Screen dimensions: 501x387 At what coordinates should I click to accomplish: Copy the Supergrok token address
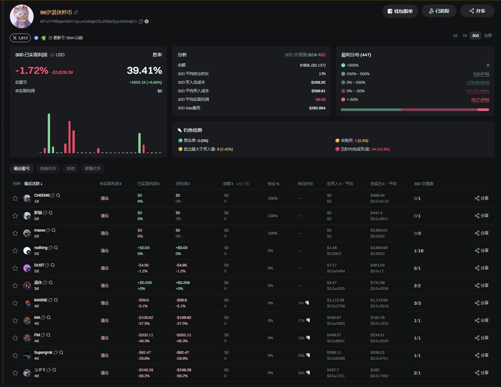pos(56,352)
